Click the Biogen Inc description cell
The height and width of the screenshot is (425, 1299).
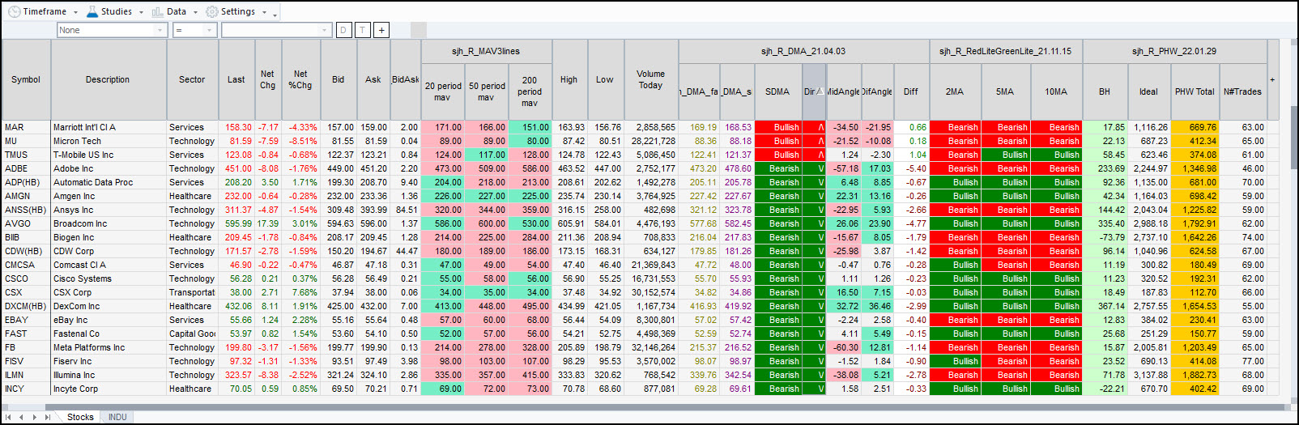click(109, 237)
